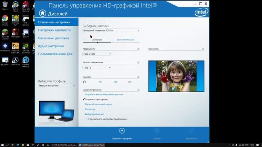Click the Home icon next to Дисплей

click(x=43, y=13)
